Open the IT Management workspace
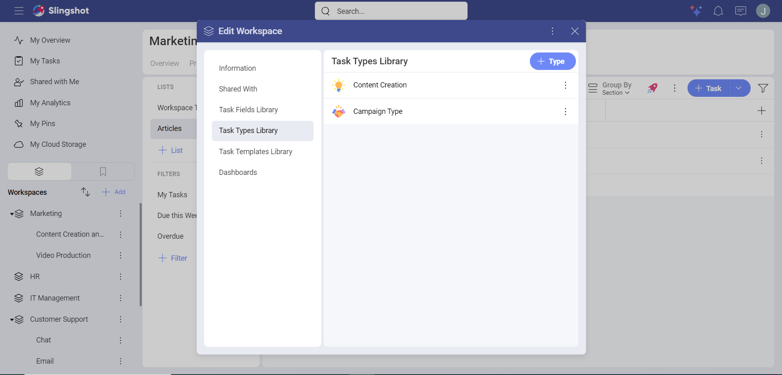 pyautogui.click(x=55, y=298)
